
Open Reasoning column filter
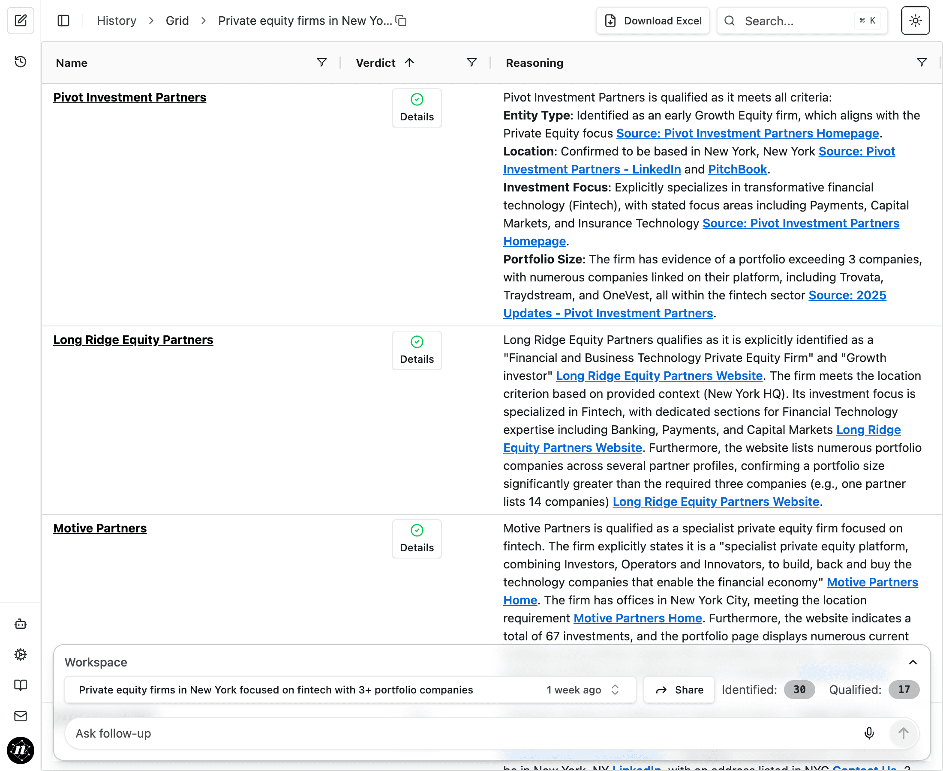point(922,63)
